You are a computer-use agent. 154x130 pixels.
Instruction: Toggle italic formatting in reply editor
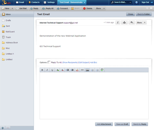(47, 70)
